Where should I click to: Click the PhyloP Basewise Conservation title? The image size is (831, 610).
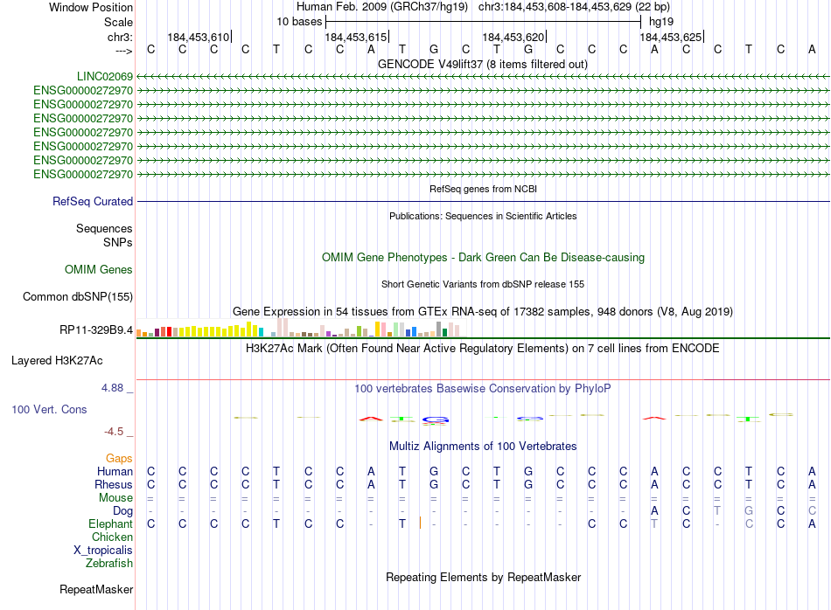[483, 389]
